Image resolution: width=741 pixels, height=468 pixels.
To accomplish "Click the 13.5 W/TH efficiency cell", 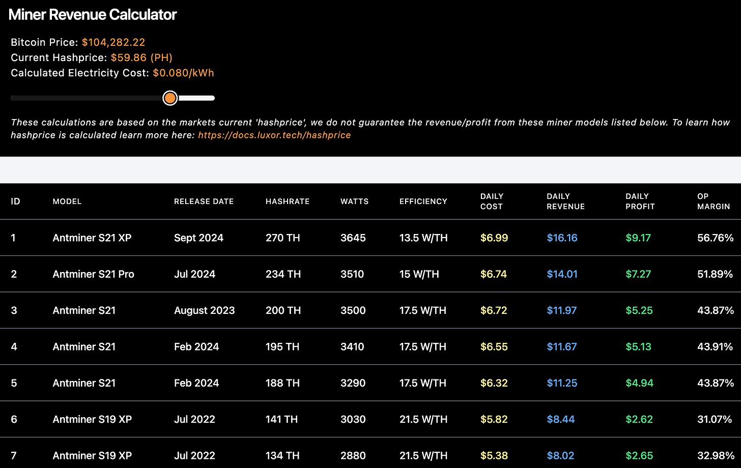I will (423, 238).
